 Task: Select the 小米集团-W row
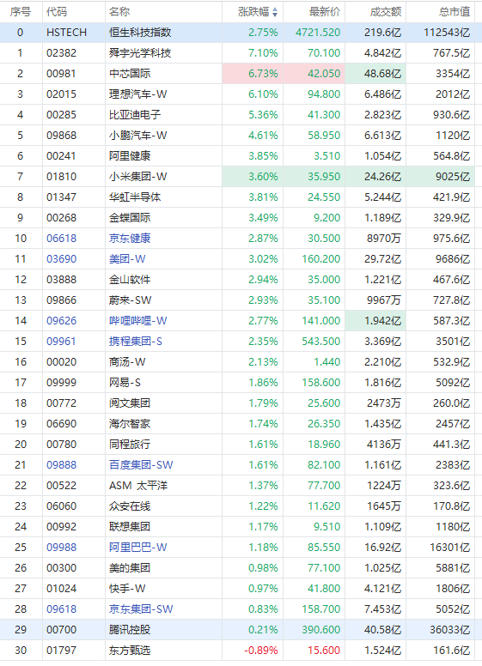(237, 176)
